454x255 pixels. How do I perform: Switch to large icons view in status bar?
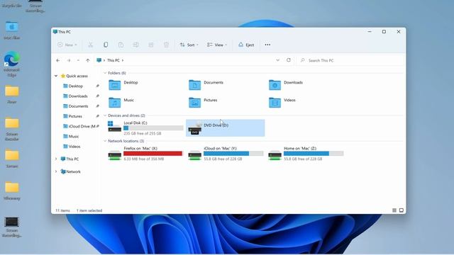coord(402,210)
